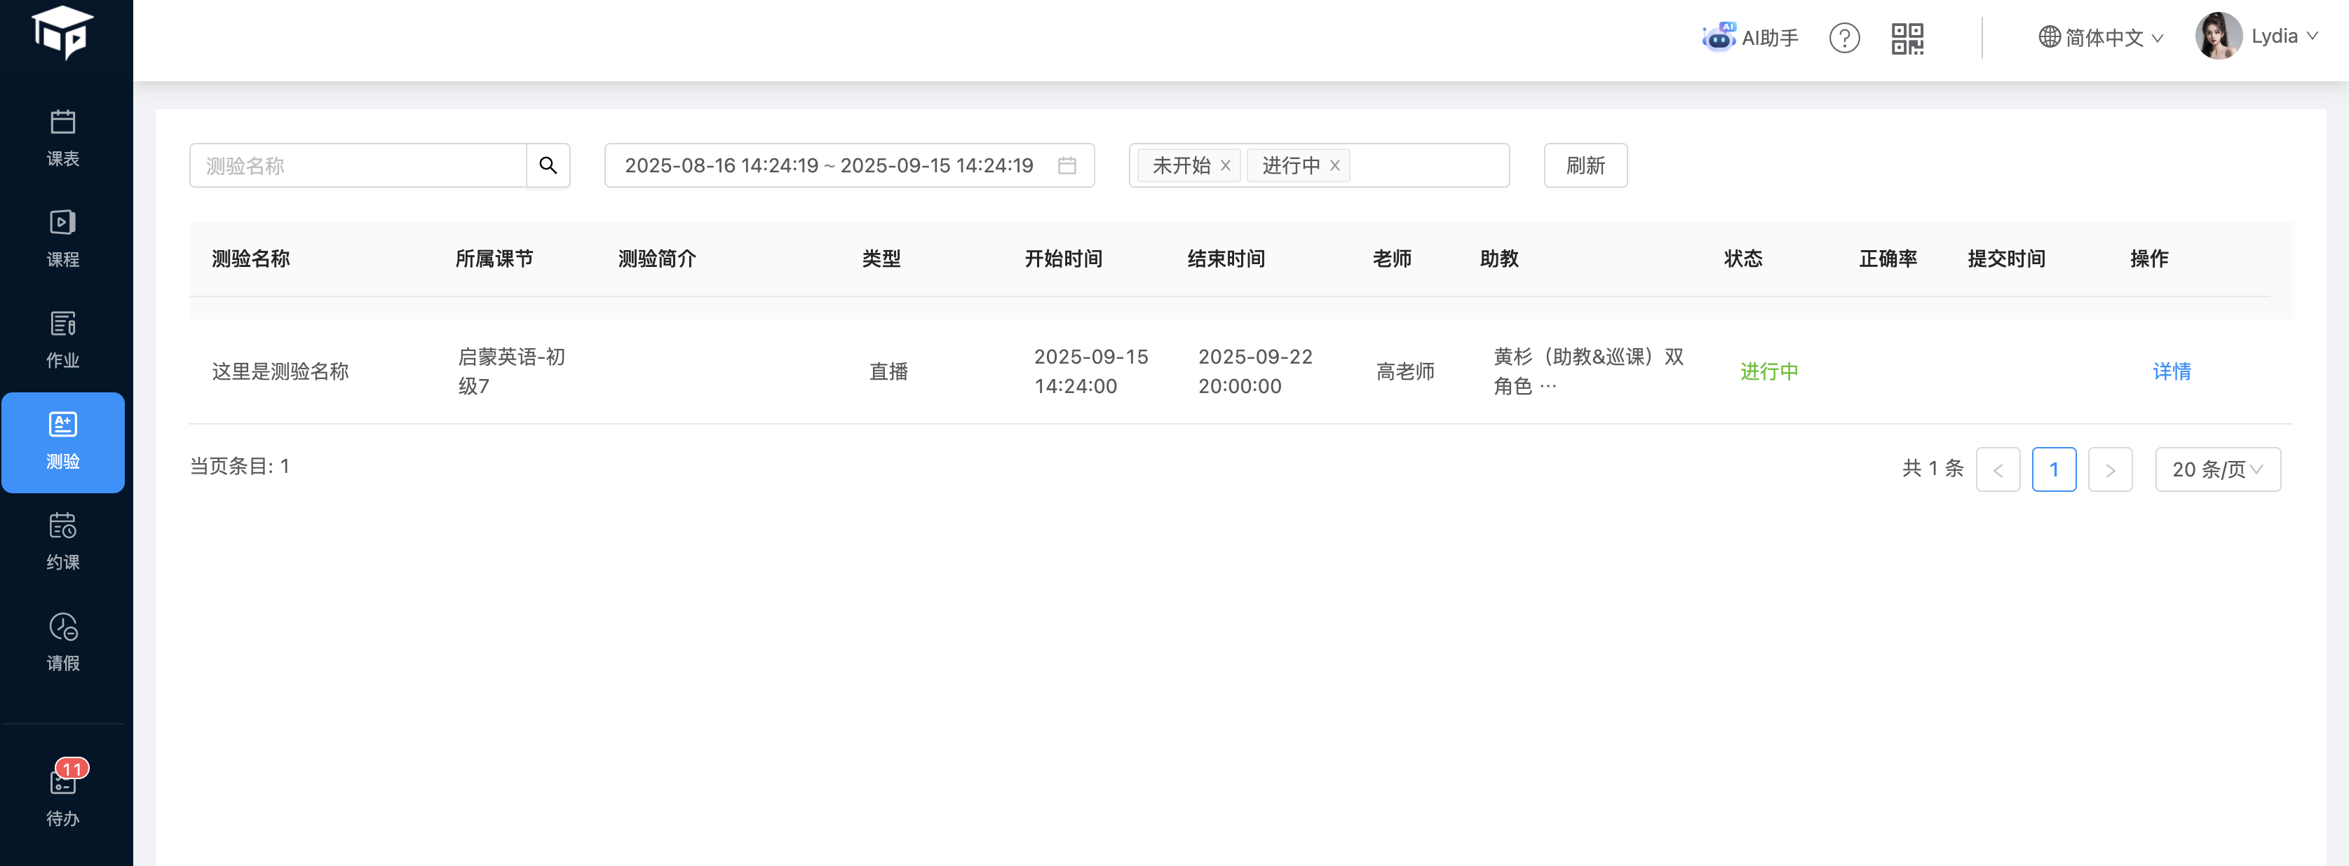The height and width of the screenshot is (866, 2349).
Task: Remove the 进行中 status filter tag
Action: pos(1335,166)
